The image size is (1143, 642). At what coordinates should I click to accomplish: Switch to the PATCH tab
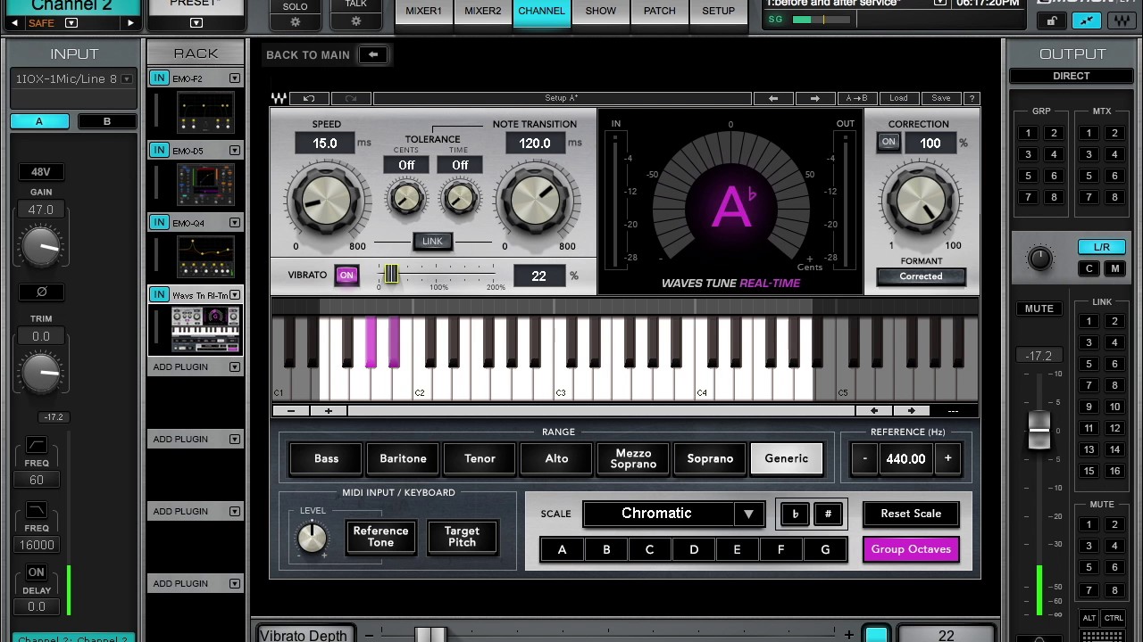tap(659, 11)
